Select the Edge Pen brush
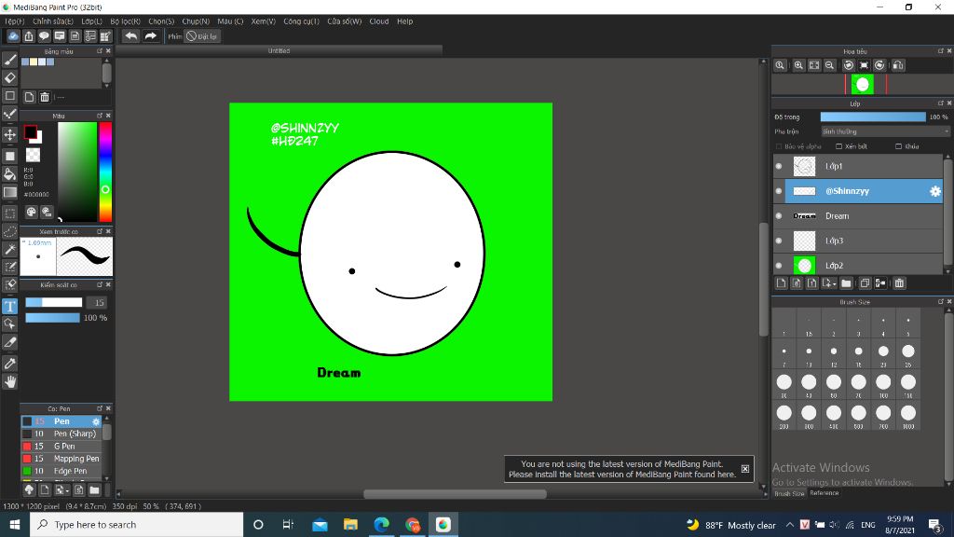The width and height of the screenshot is (954, 537). point(61,471)
